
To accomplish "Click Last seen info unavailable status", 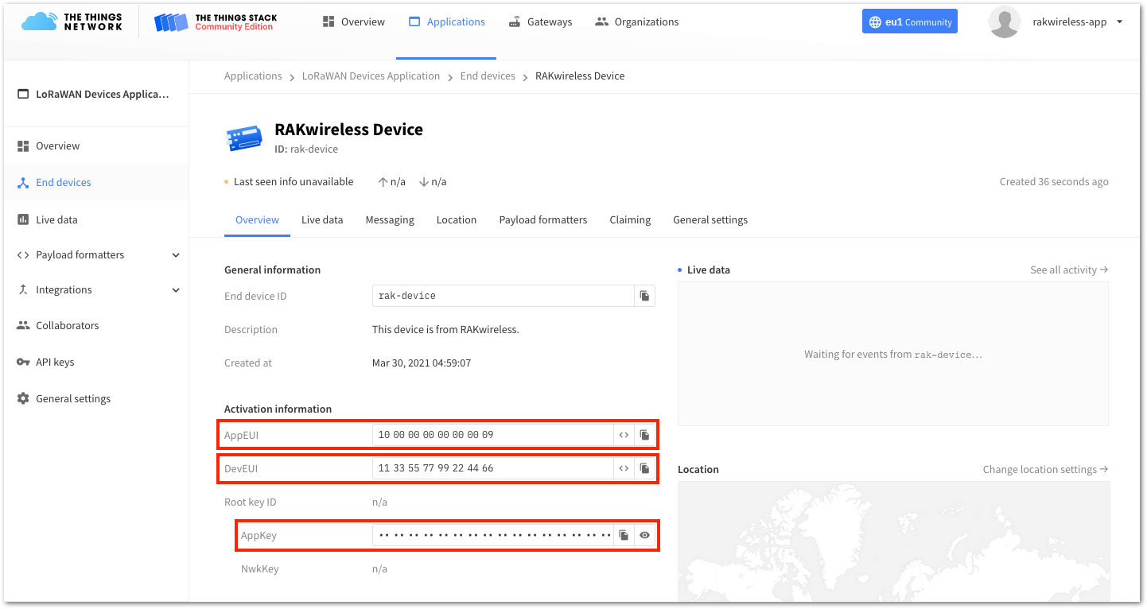I will (289, 182).
